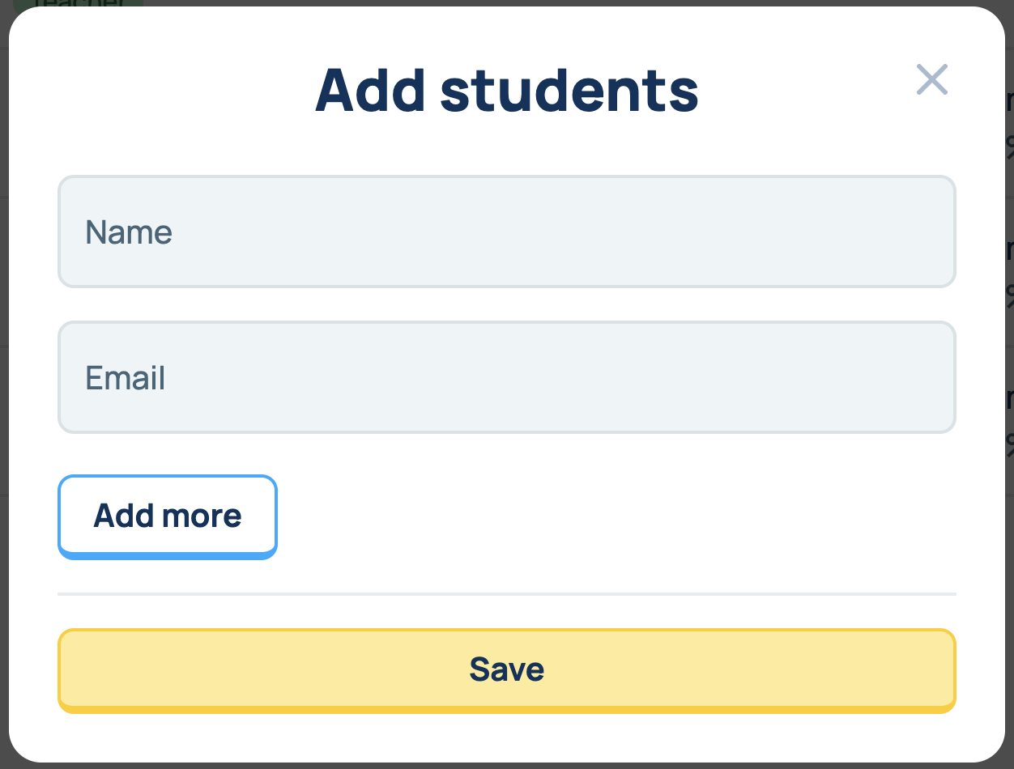Click the X icon at top right
1014x769 pixels.
pos(931,79)
